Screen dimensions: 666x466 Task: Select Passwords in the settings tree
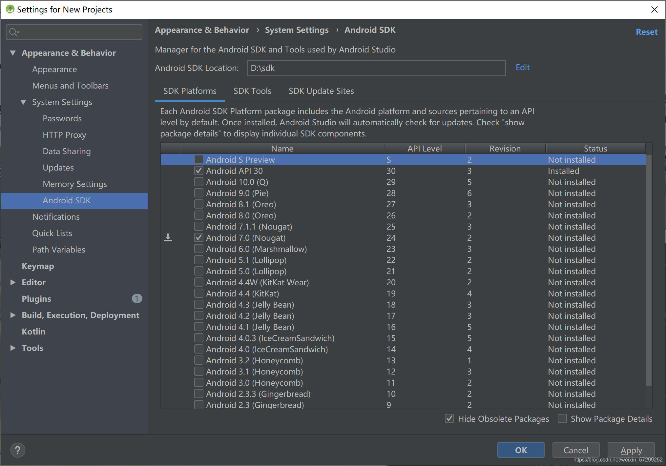pos(62,118)
